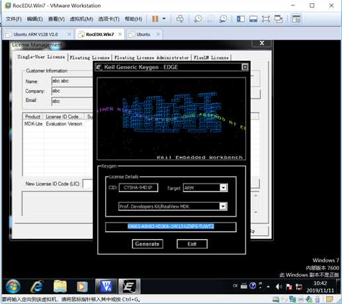Click the console view toolbar icon at far right
The height and width of the screenshot is (304, 342).
(296, 19)
